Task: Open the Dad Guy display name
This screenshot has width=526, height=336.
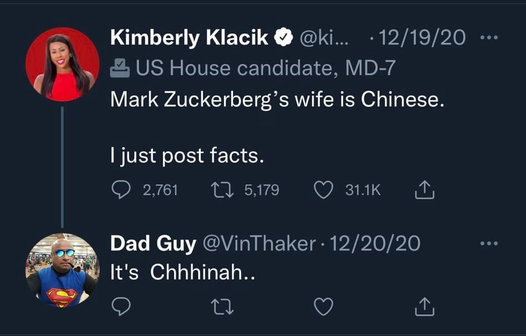Action: tap(153, 244)
